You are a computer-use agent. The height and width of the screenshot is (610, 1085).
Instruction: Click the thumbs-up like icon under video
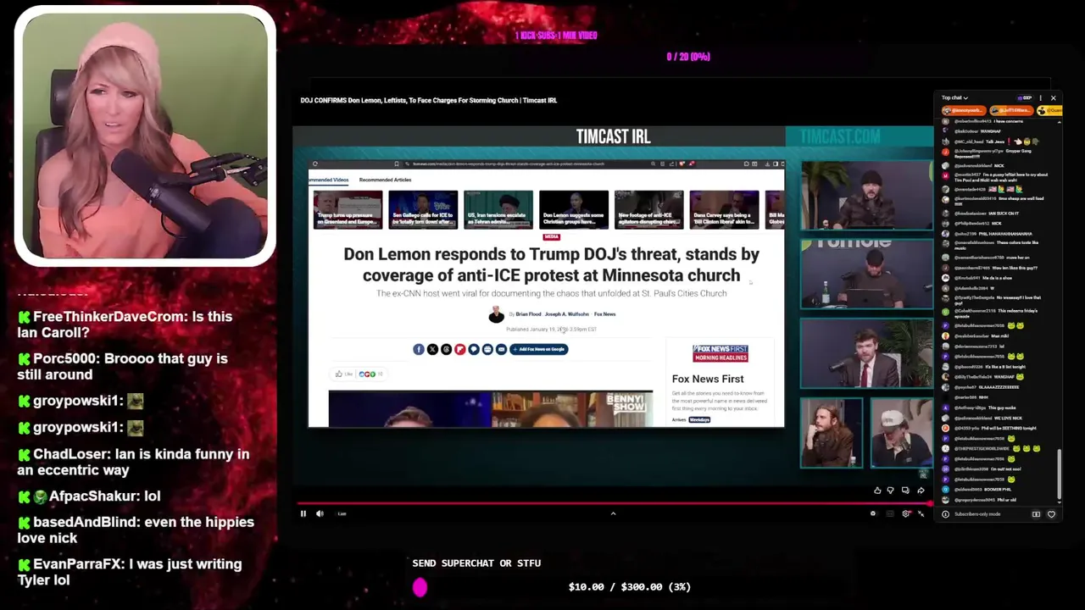[877, 491]
